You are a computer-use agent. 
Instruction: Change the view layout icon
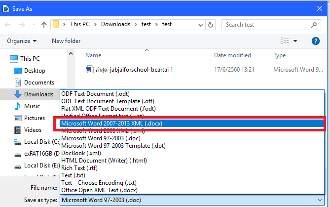coord(285,41)
